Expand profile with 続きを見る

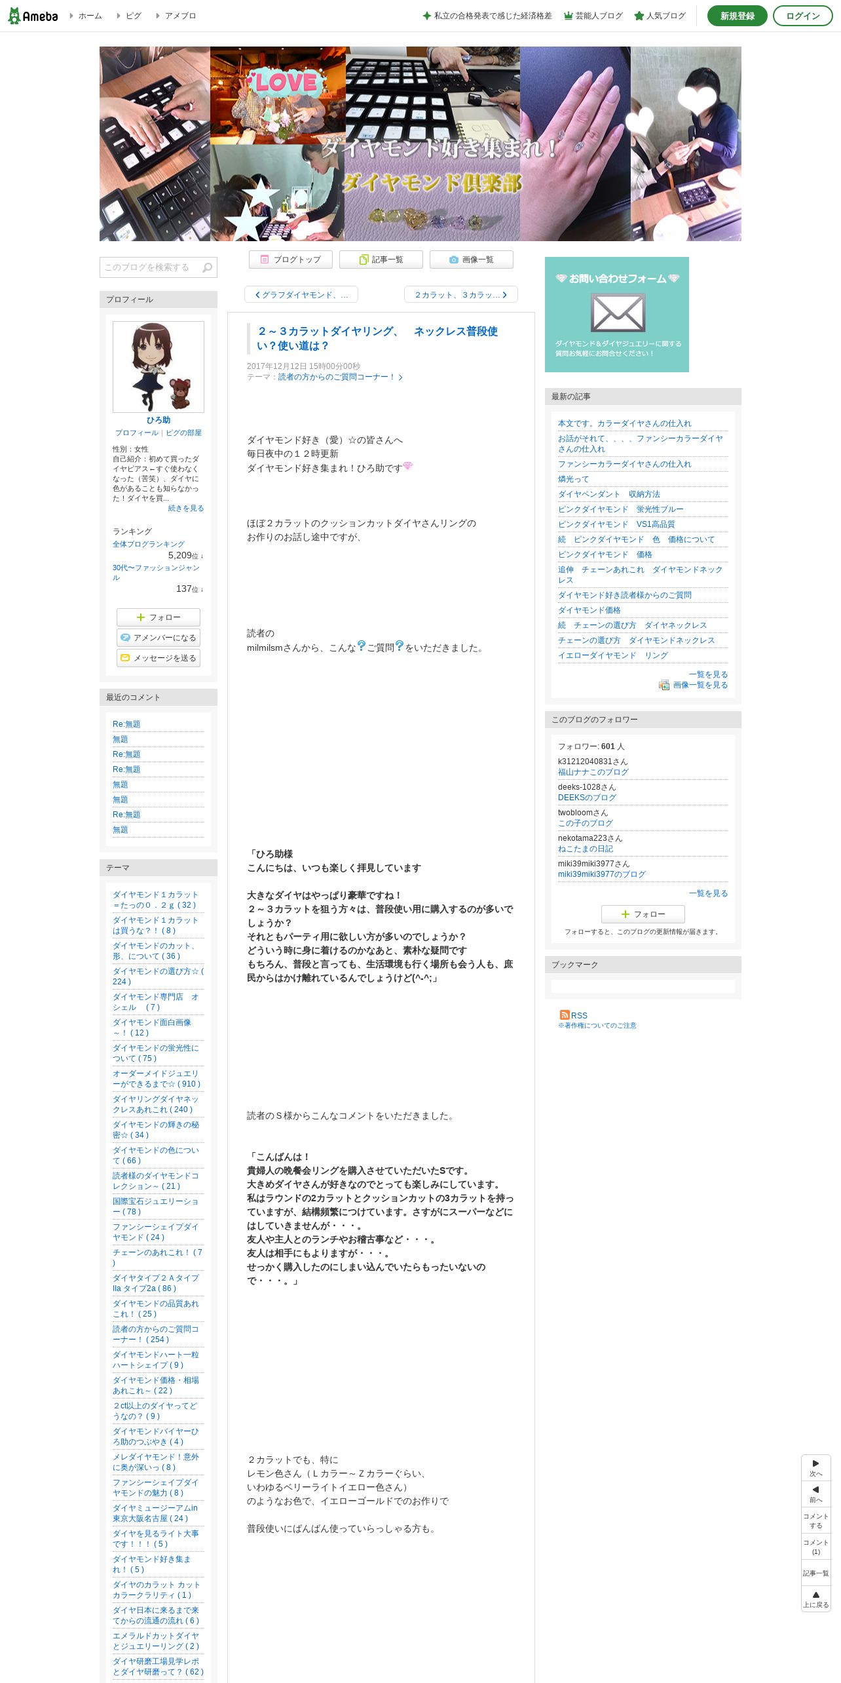[186, 509]
